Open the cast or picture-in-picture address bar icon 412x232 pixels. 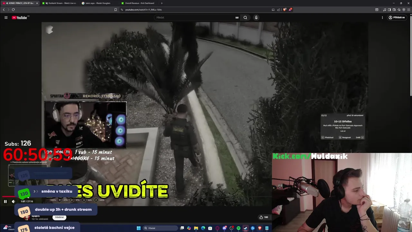click(x=273, y=10)
